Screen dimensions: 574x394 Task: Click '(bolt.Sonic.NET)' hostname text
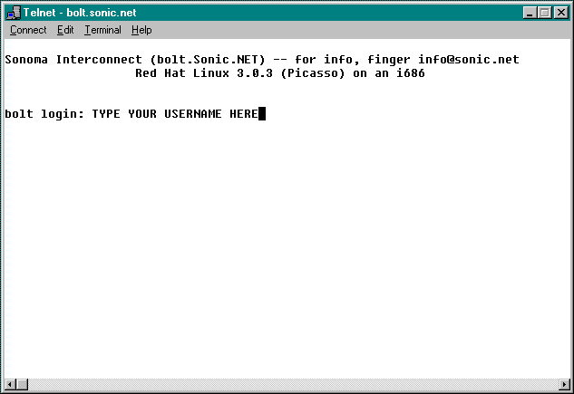pos(208,60)
